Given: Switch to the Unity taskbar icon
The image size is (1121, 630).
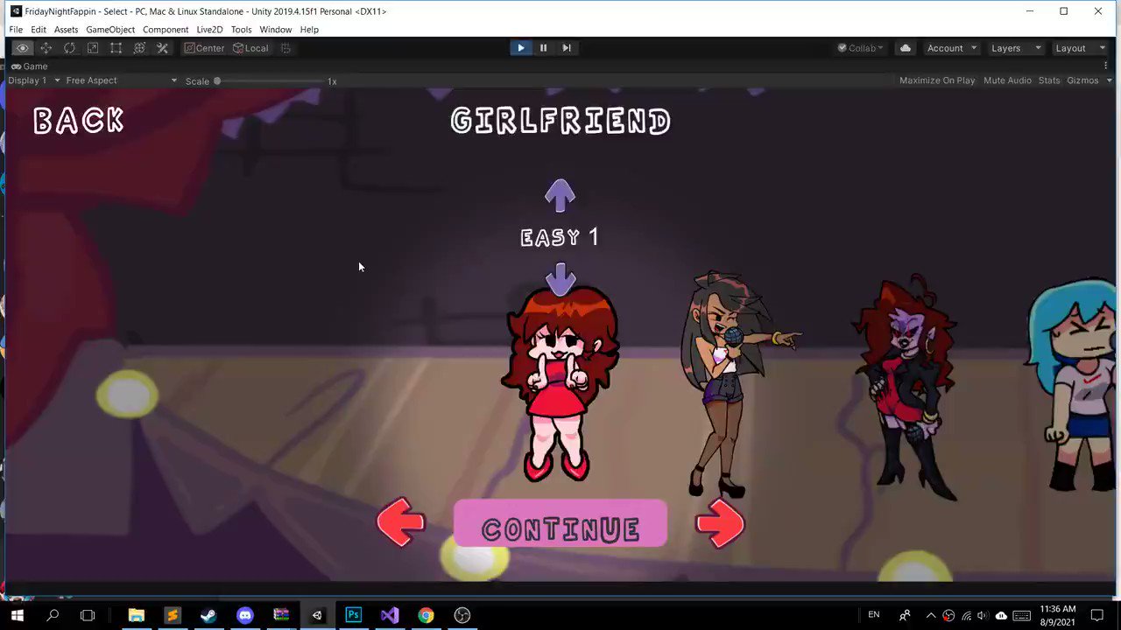Looking at the screenshot, I should (317, 615).
